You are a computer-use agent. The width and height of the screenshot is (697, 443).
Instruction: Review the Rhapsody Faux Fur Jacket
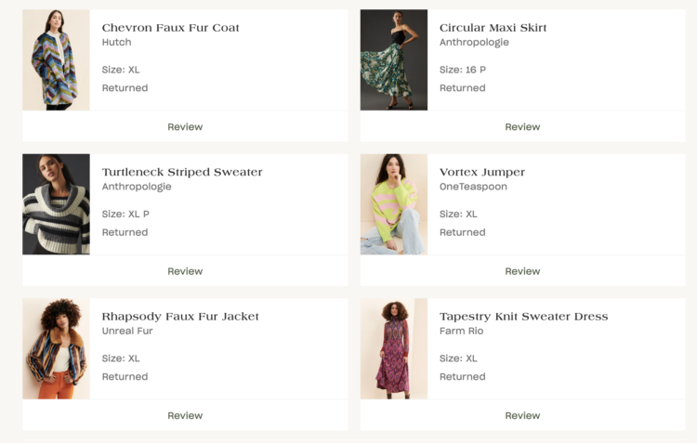pyautogui.click(x=185, y=416)
